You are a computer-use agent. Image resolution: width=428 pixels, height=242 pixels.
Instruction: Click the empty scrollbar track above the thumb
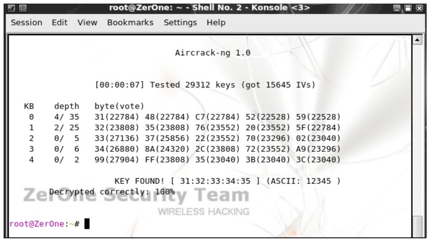pyautogui.click(x=417, y=130)
